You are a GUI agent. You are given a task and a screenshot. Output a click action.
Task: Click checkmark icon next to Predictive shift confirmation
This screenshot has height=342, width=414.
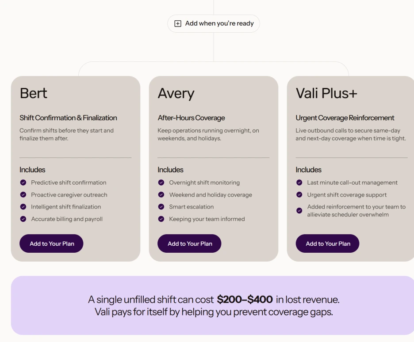(x=23, y=182)
